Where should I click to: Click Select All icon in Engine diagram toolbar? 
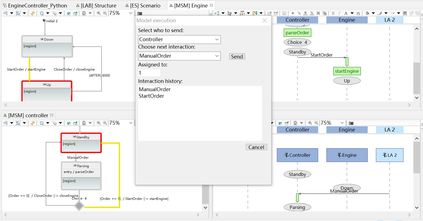click(x=18, y=13)
